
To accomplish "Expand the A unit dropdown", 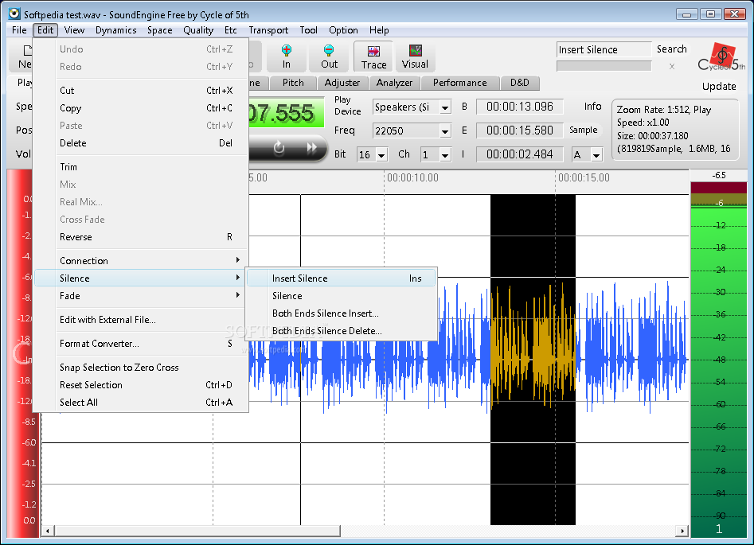I will (597, 155).
